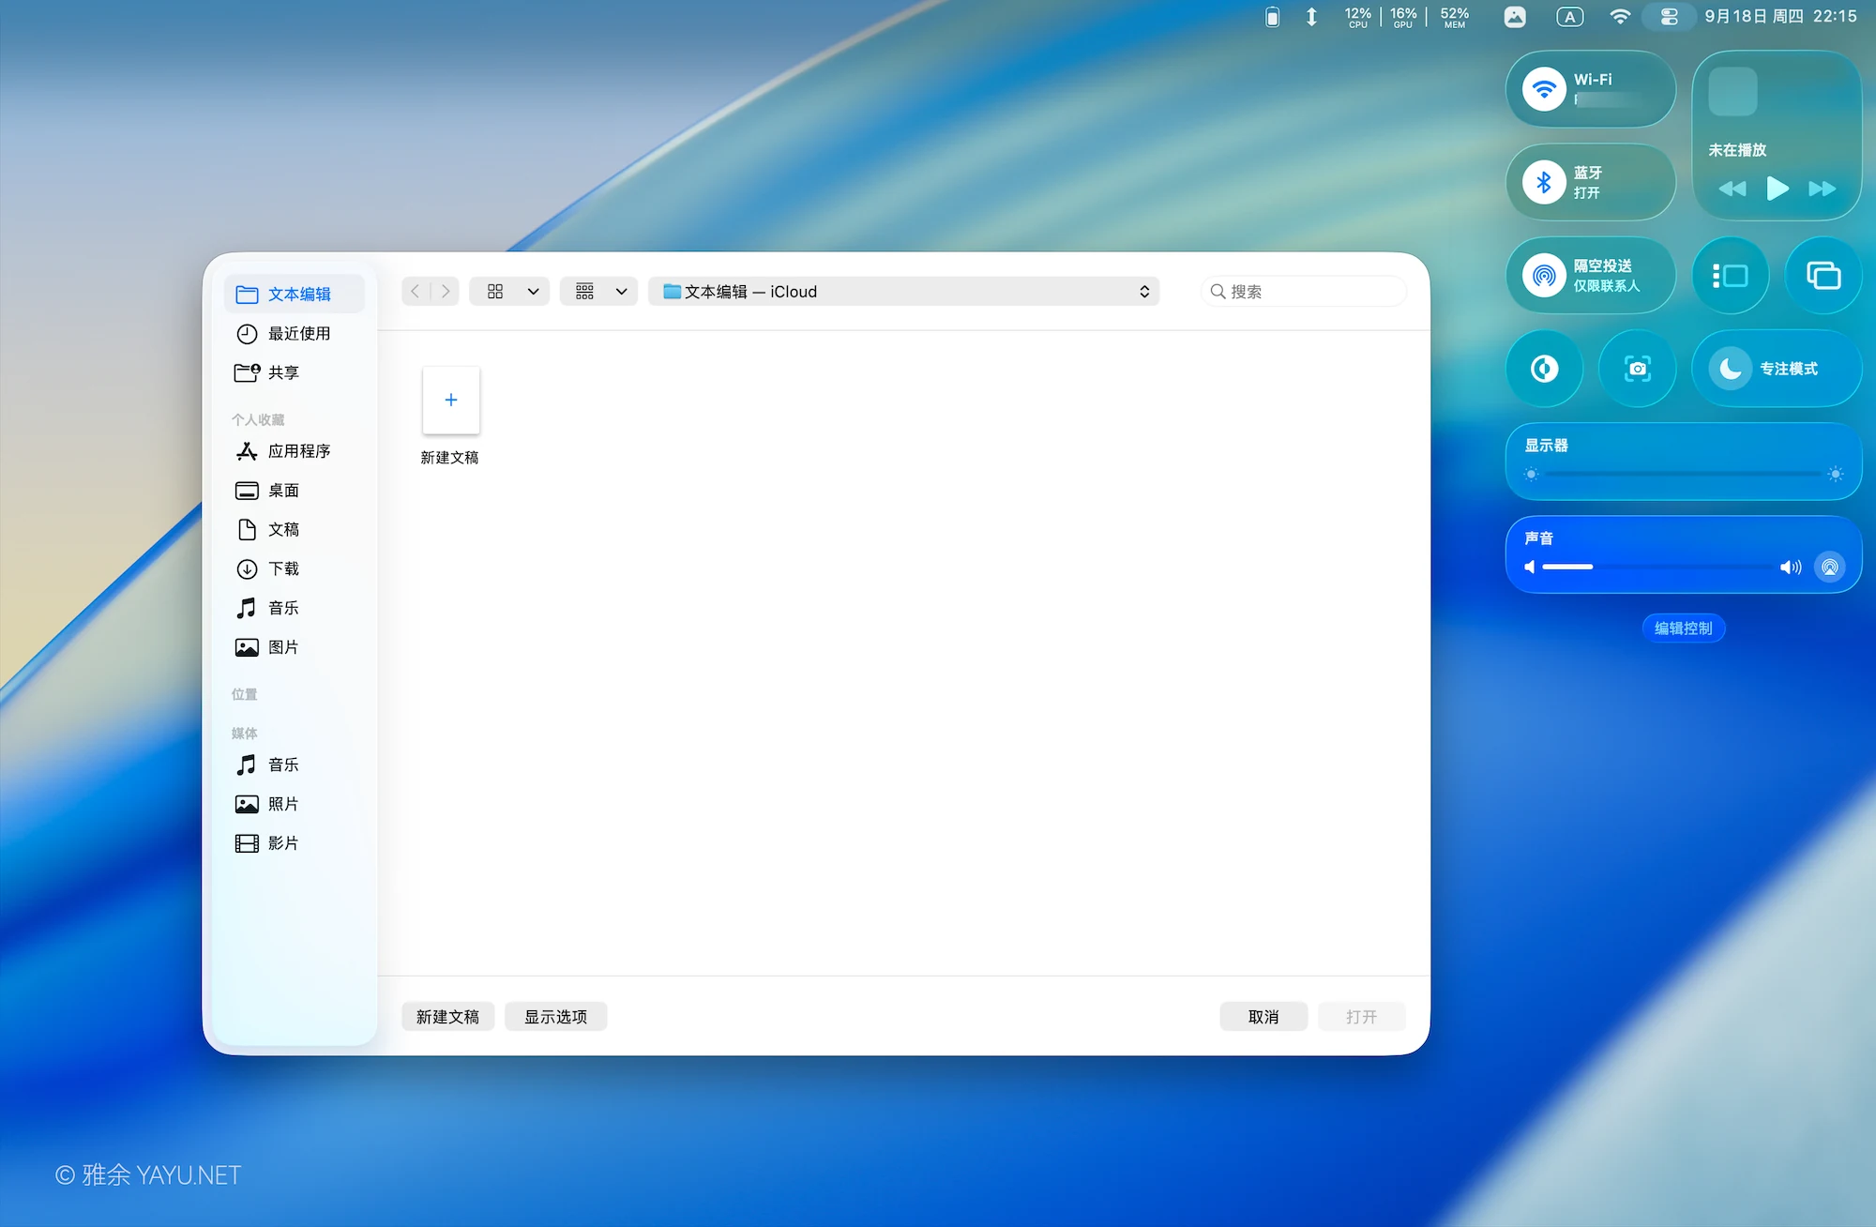Viewport: 1876px width, 1227px height.
Task: Go to 应用程序 in the sidebar
Action: click(295, 451)
